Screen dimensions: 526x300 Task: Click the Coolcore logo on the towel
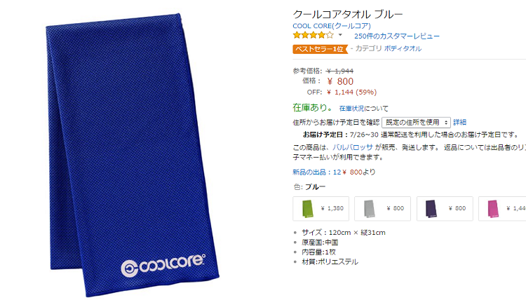(x=163, y=265)
